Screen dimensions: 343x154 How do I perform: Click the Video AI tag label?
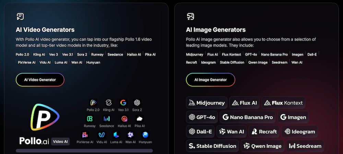click(x=60, y=141)
